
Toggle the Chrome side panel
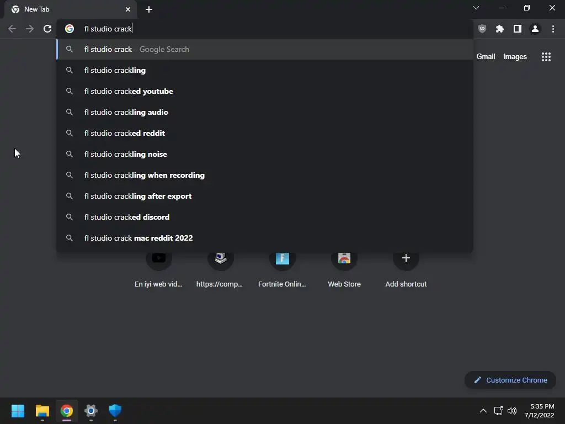tap(518, 29)
